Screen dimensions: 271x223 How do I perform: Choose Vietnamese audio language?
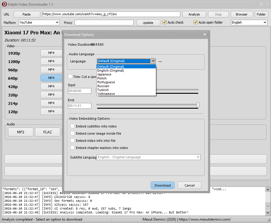(x=126, y=94)
